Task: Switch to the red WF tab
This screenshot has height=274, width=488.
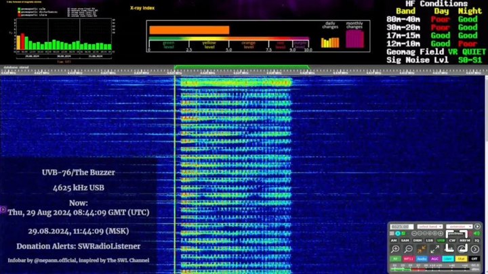Action: (x=409, y=258)
